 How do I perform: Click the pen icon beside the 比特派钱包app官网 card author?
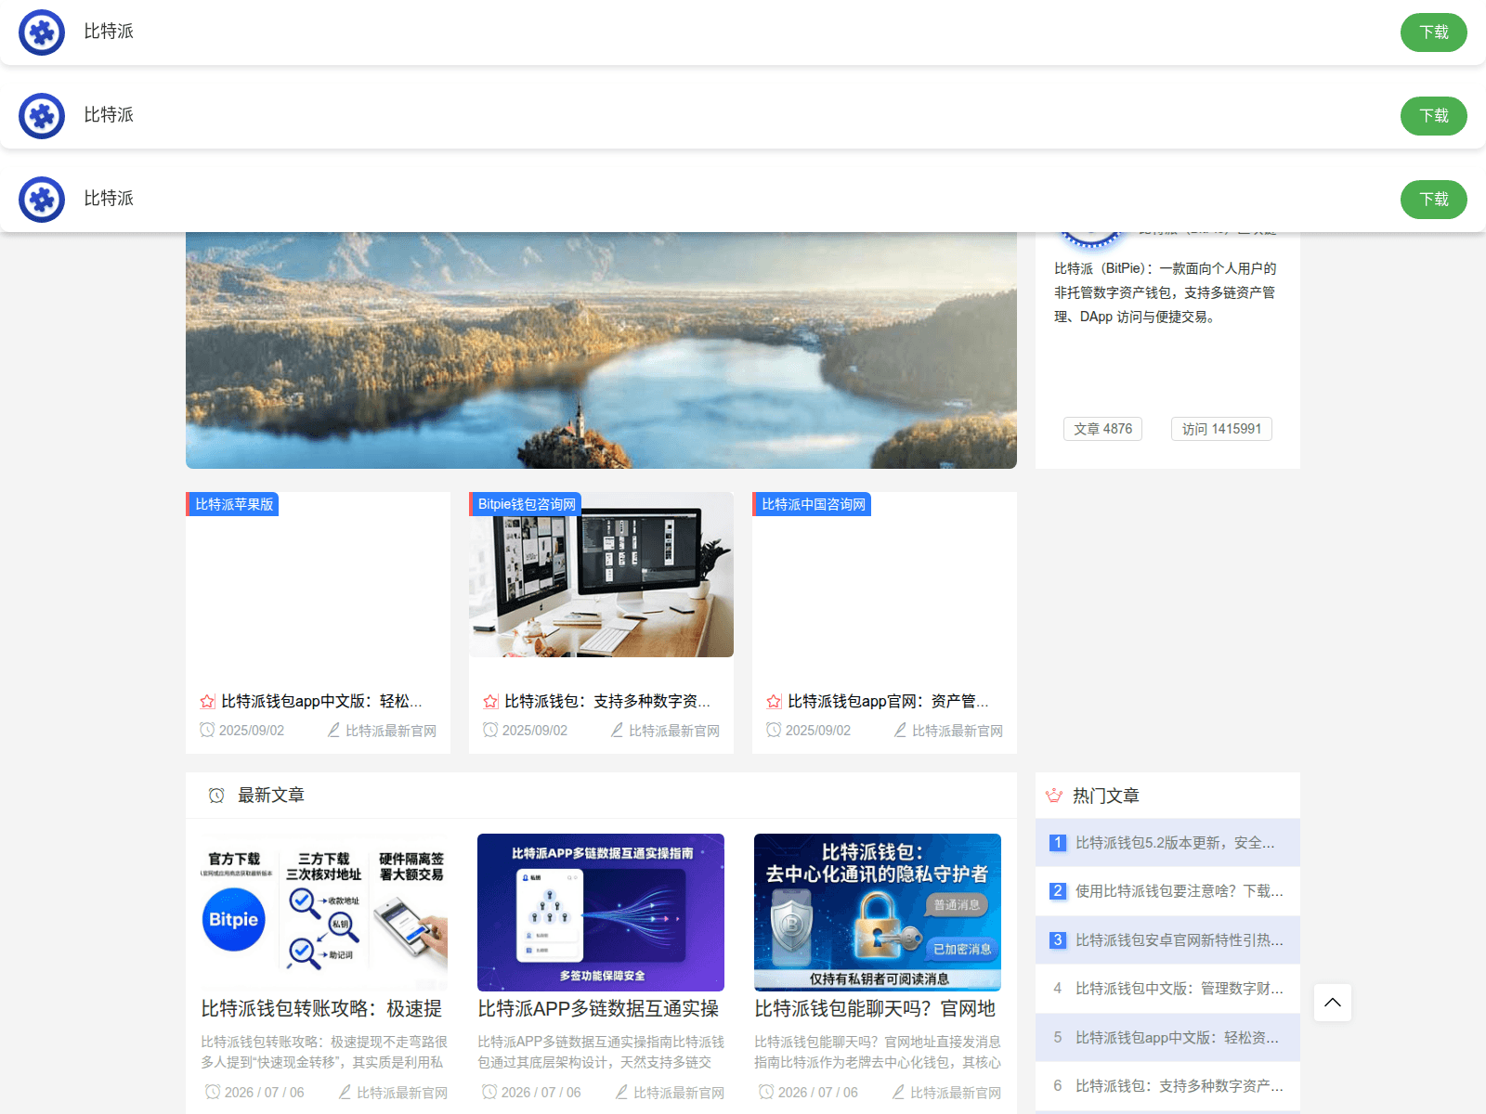901,731
